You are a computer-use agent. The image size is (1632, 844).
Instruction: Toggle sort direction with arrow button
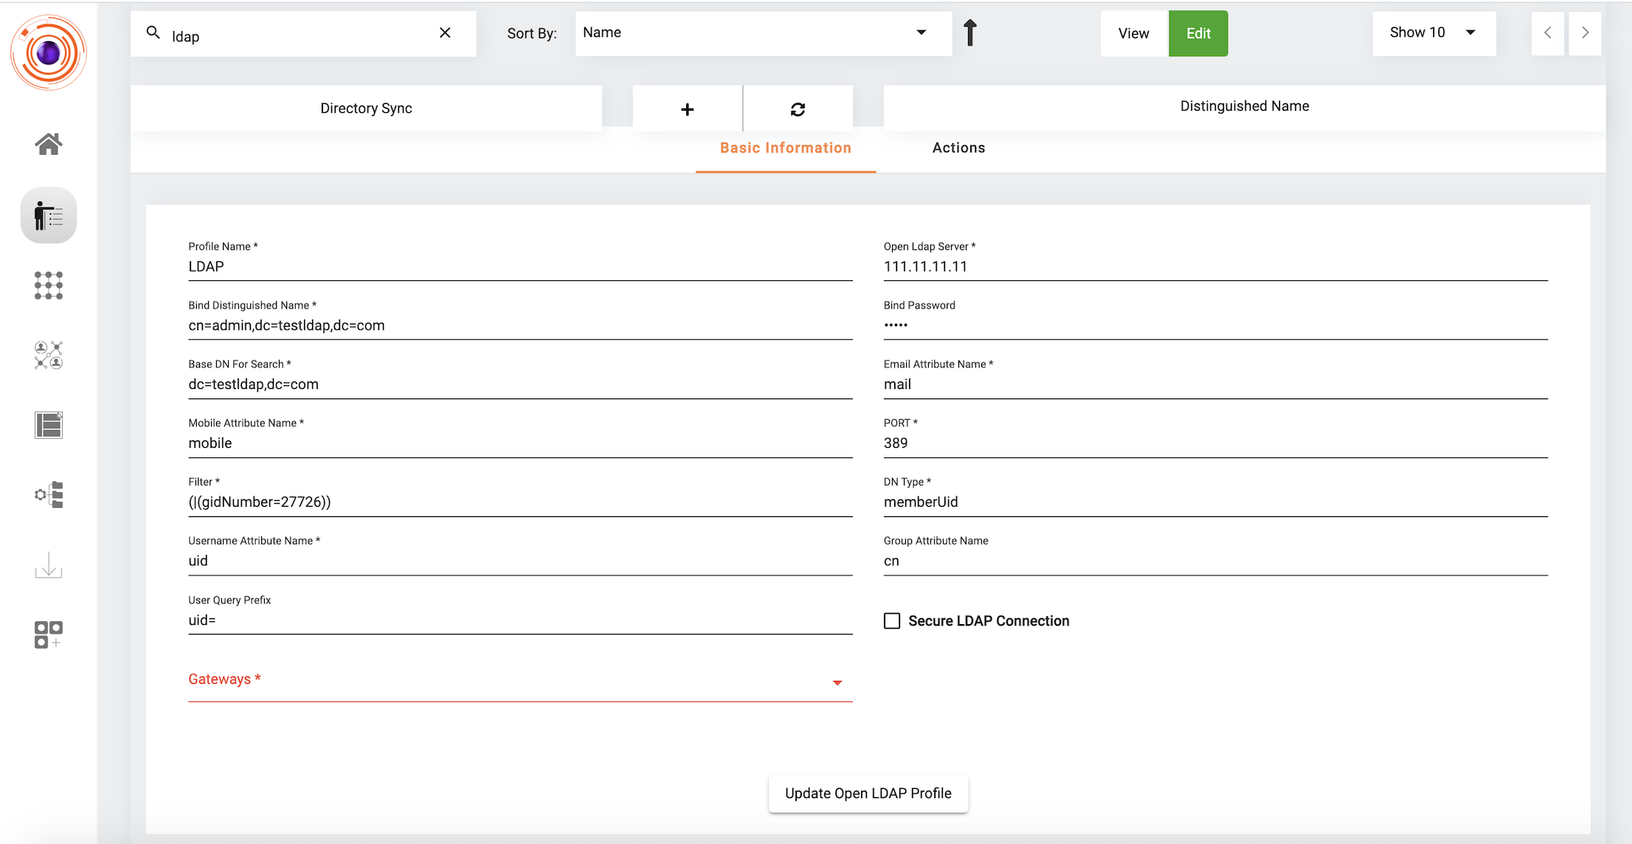[969, 32]
